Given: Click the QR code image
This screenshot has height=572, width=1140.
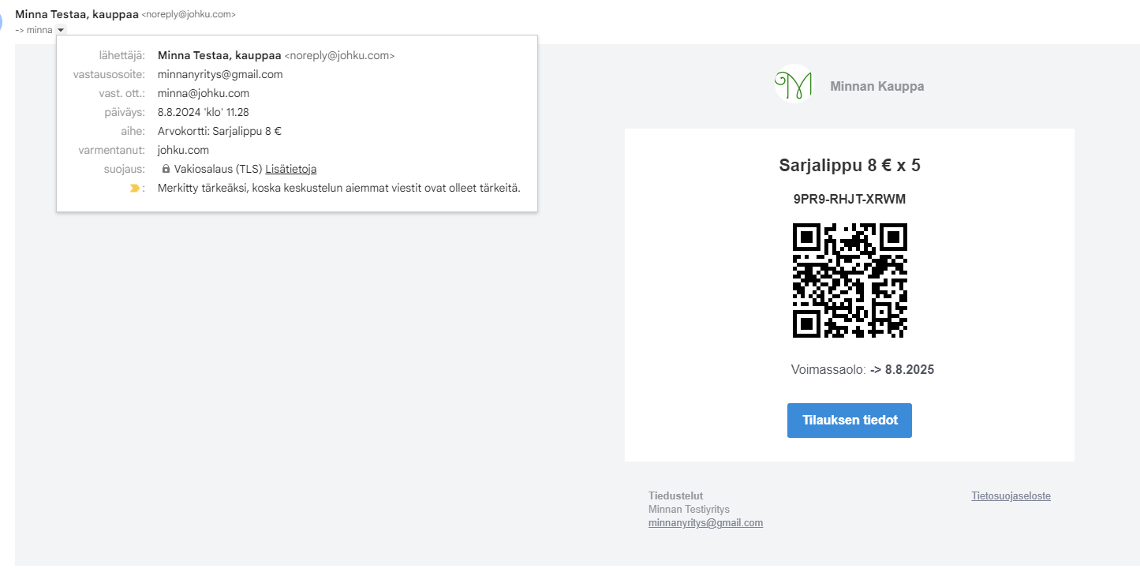Looking at the screenshot, I should coord(850,280).
